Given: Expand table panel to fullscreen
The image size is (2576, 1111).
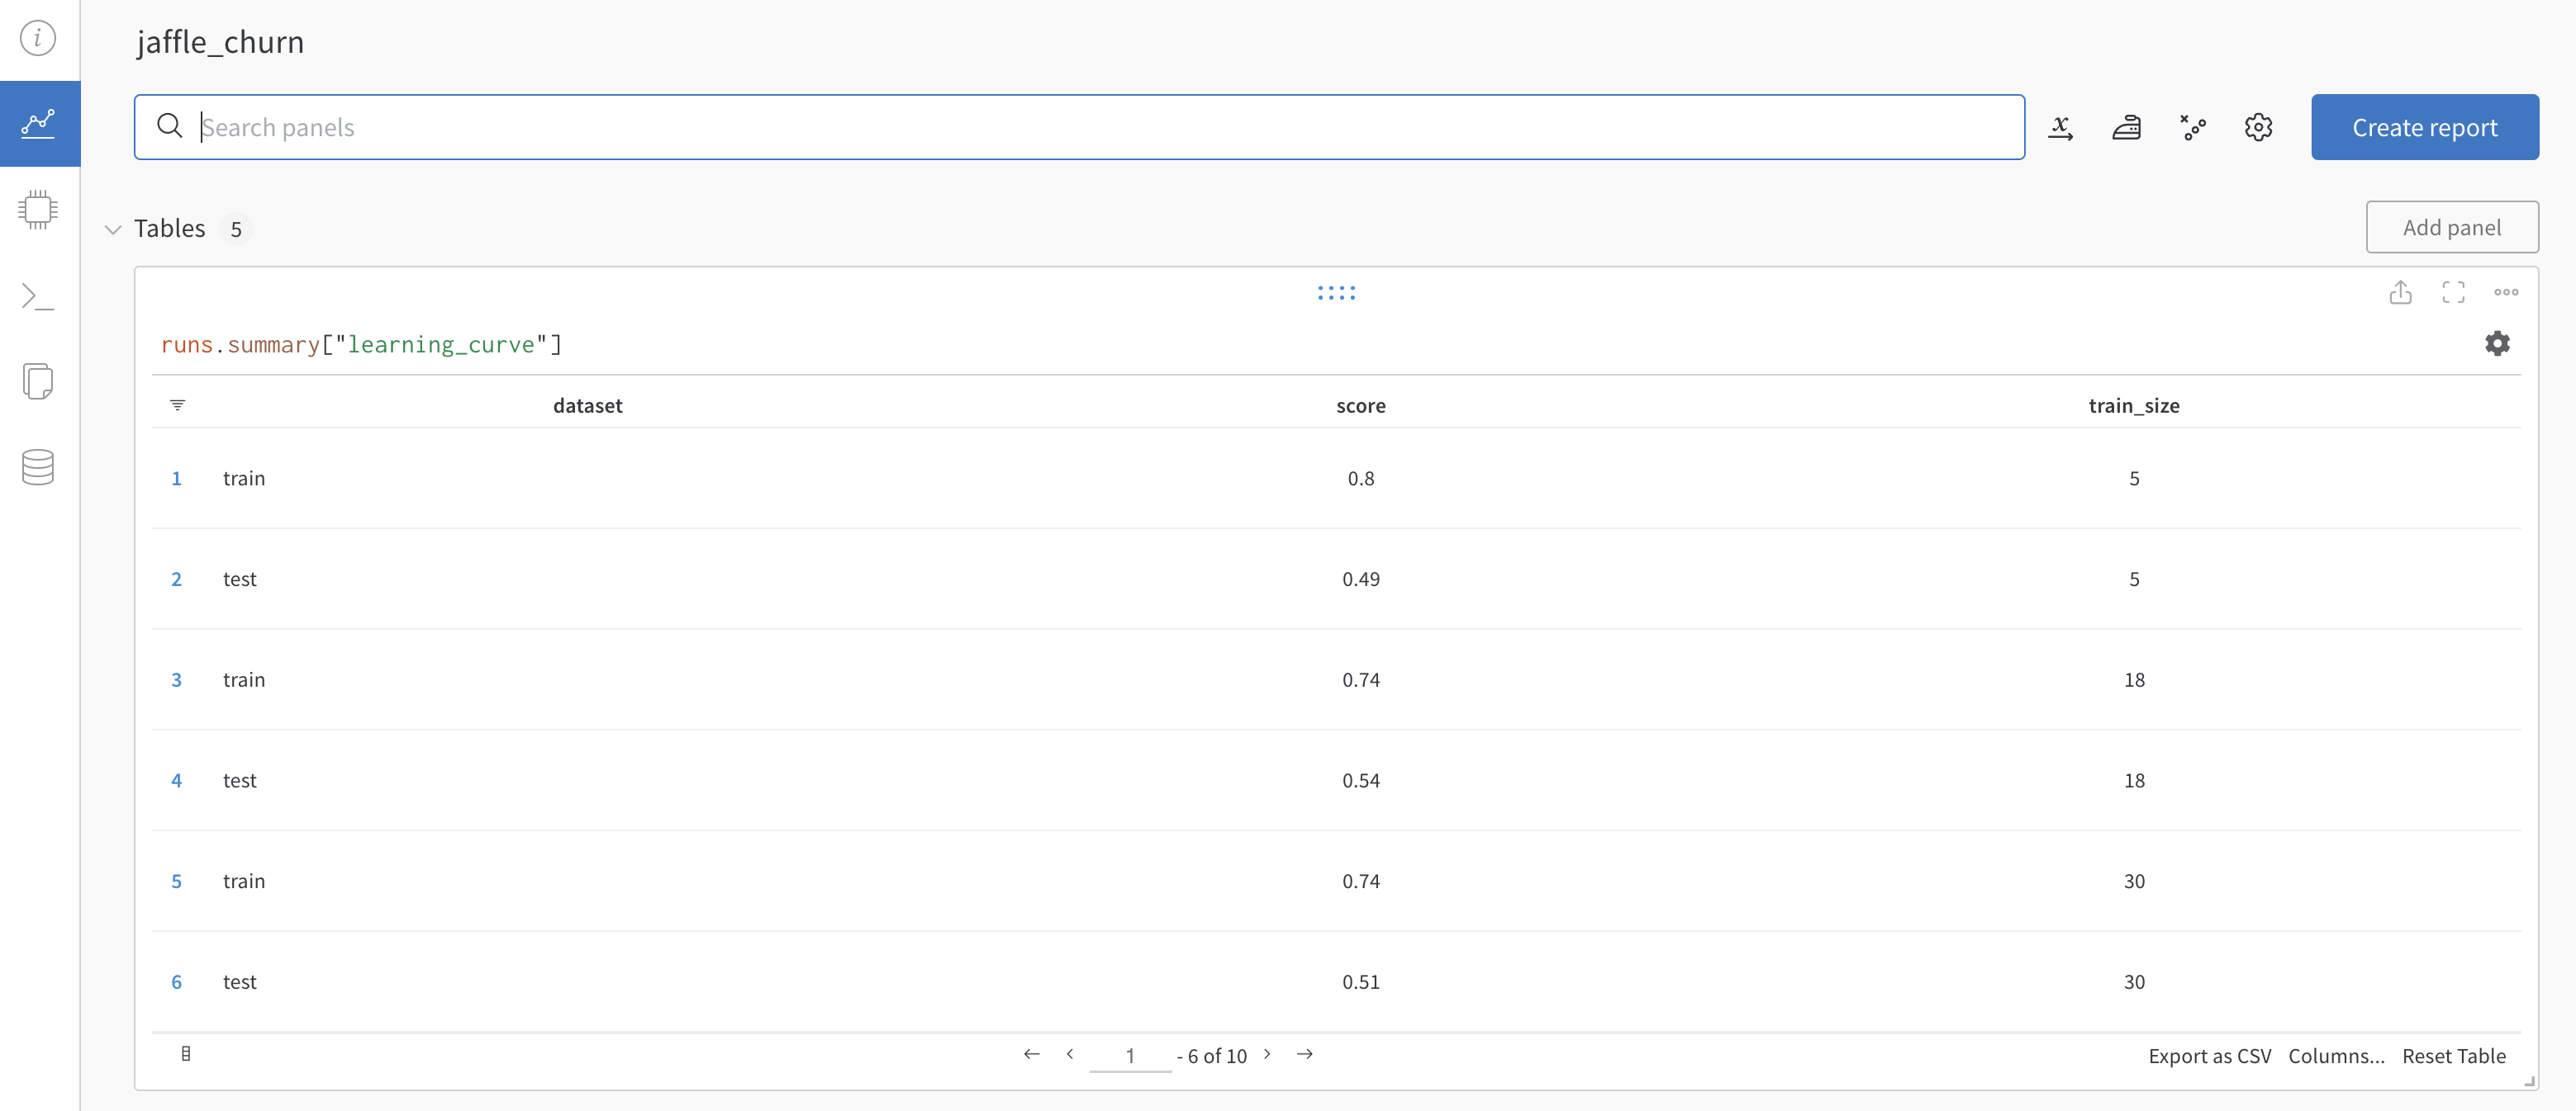Looking at the screenshot, I should coord(2453,293).
